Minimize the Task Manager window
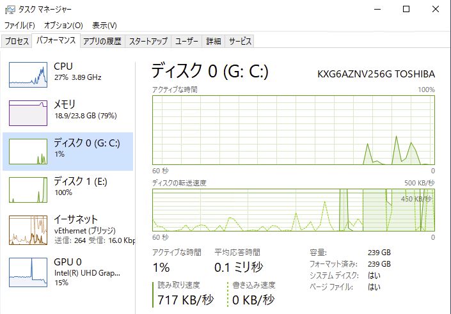The width and height of the screenshot is (451, 314). pos(376,9)
